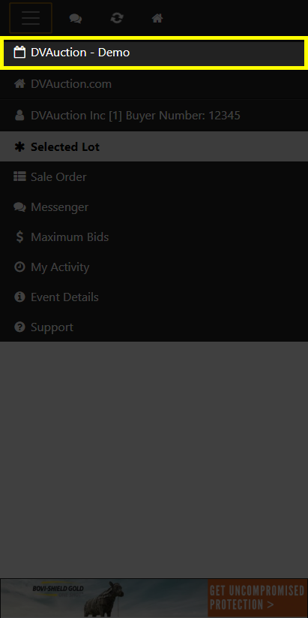The height and width of the screenshot is (618, 308).
Task: Click house icon next to DVAuction.com
Action: (19, 83)
